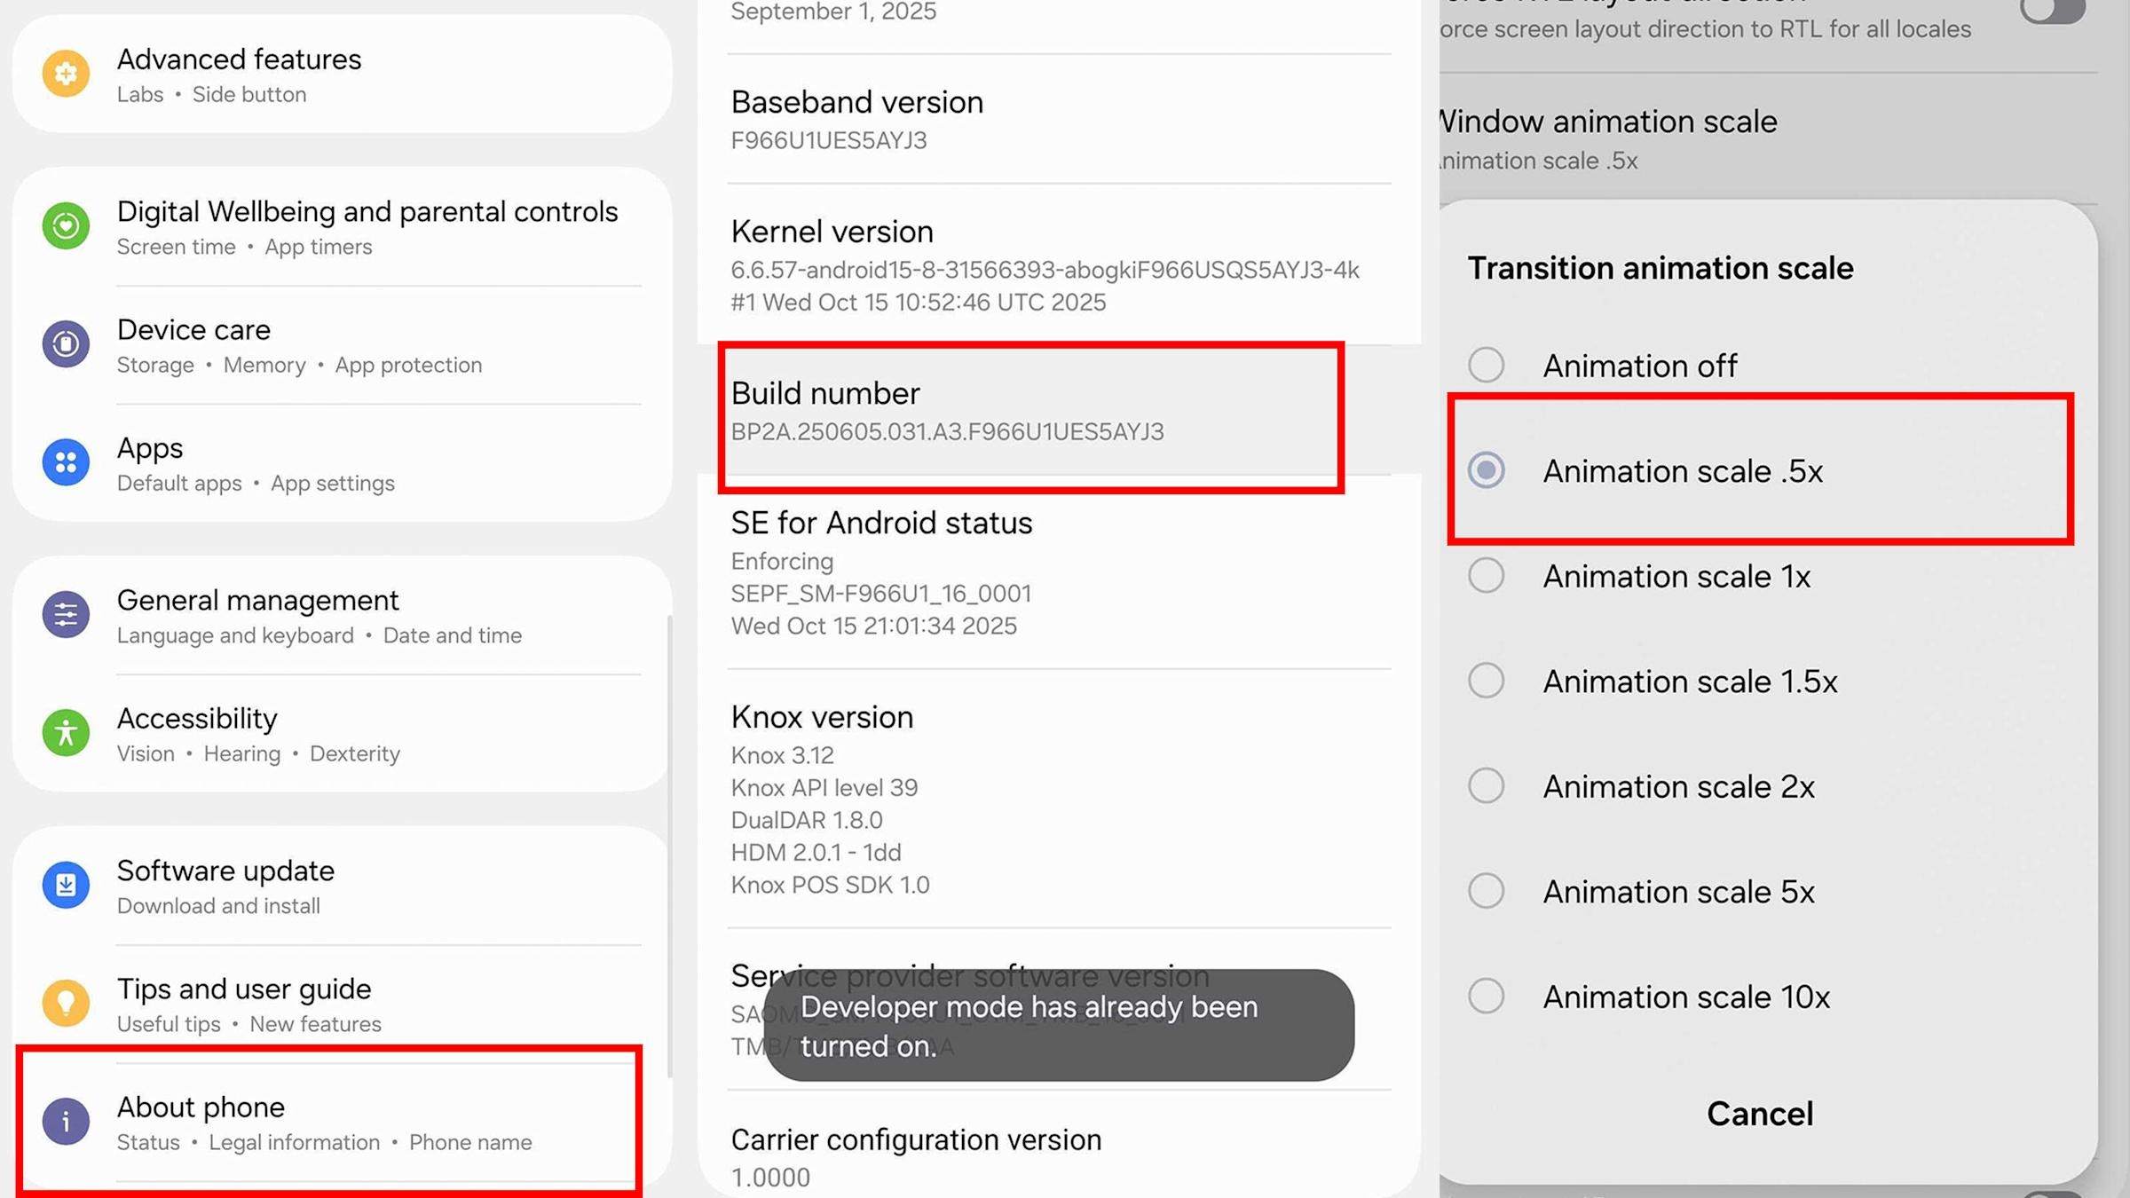Viewport: 2130px width, 1198px height.
Task: Click the General management sliders icon
Action: (x=66, y=614)
